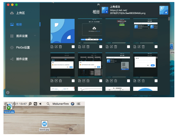Open the context-menu screenshot thumbnail
The image size is (179, 137).
pos(118,65)
